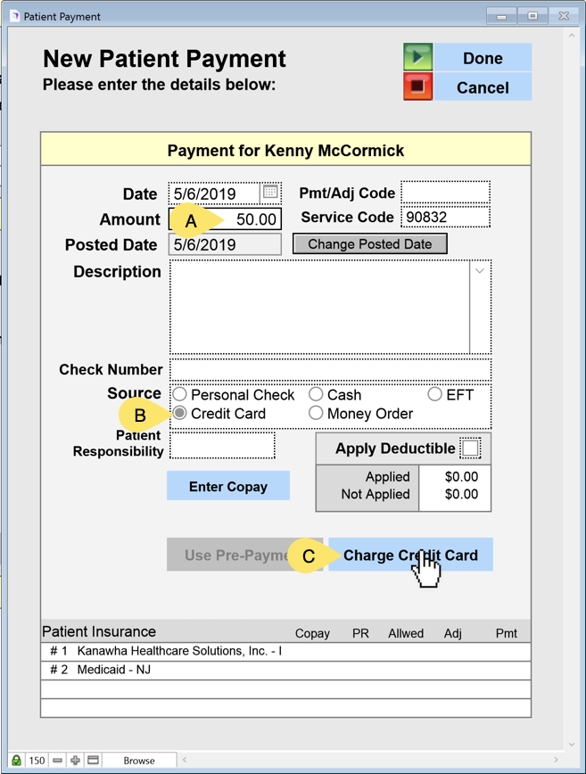Zoom in with the plus icon
The image size is (586, 774).
pos(75,761)
